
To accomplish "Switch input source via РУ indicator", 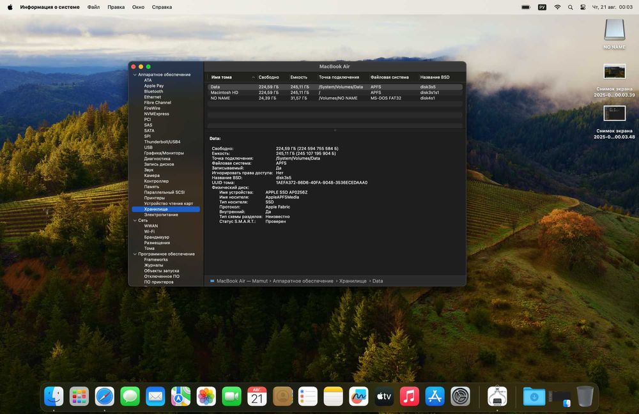I will [x=542, y=7].
